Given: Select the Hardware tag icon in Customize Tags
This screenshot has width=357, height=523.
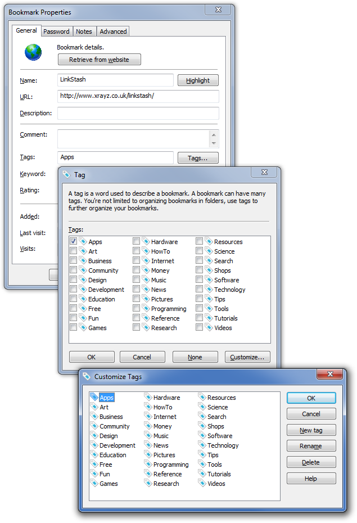Looking at the screenshot, I should pos(148,398).
